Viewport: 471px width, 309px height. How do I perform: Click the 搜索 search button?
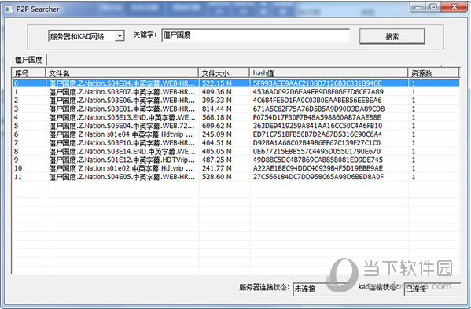pos(392,37)
